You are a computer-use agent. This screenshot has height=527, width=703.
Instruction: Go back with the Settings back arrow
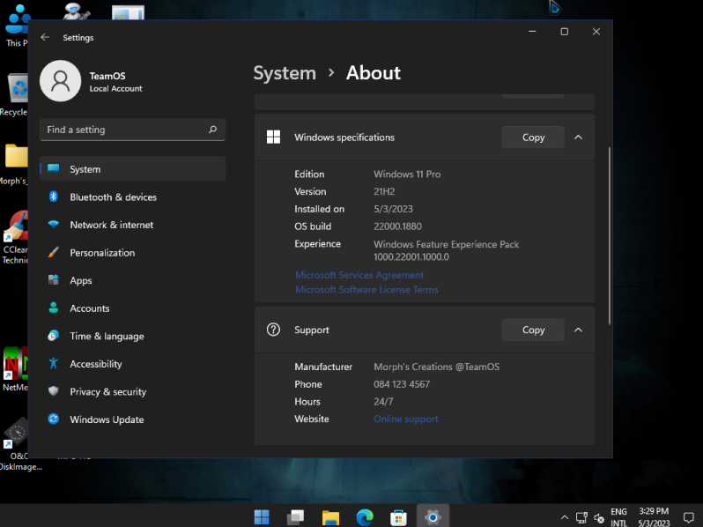tap(45, 37)
